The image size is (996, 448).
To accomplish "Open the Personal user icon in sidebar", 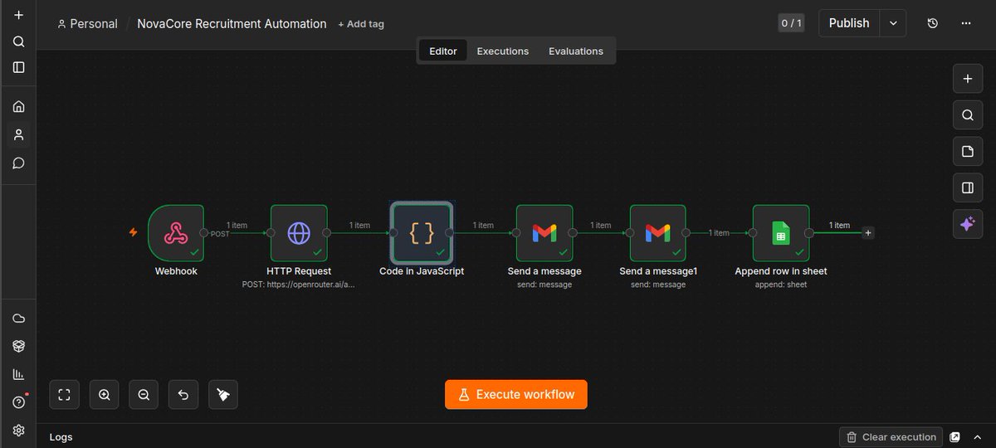I will (18, 134).
